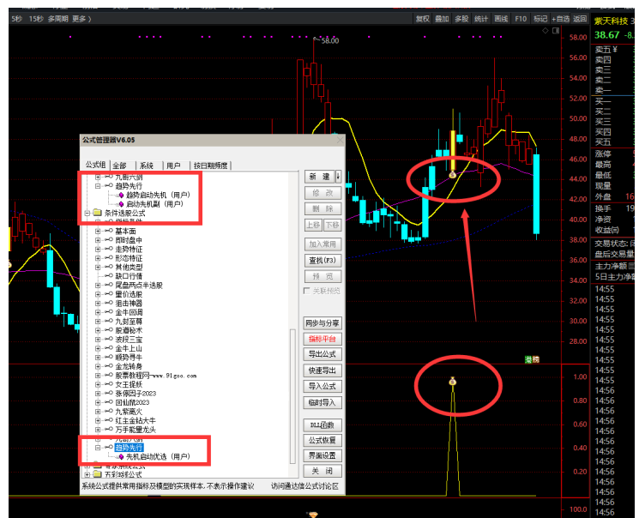Click the money bag on indicator spike
This screenshot has height=518, width=639.
(452, 382)
